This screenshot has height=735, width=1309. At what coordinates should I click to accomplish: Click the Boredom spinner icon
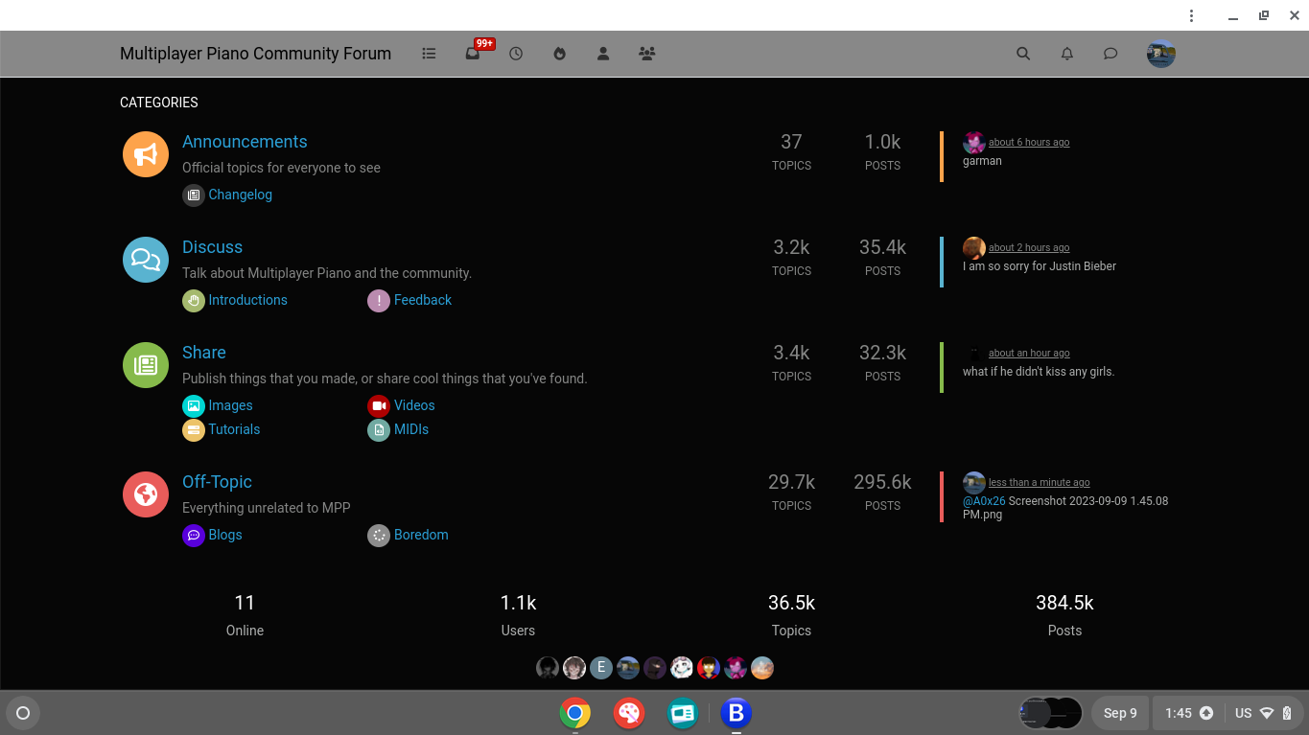click(379, 535)
